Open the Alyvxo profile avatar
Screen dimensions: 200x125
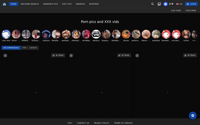click(x=126, y=34)
